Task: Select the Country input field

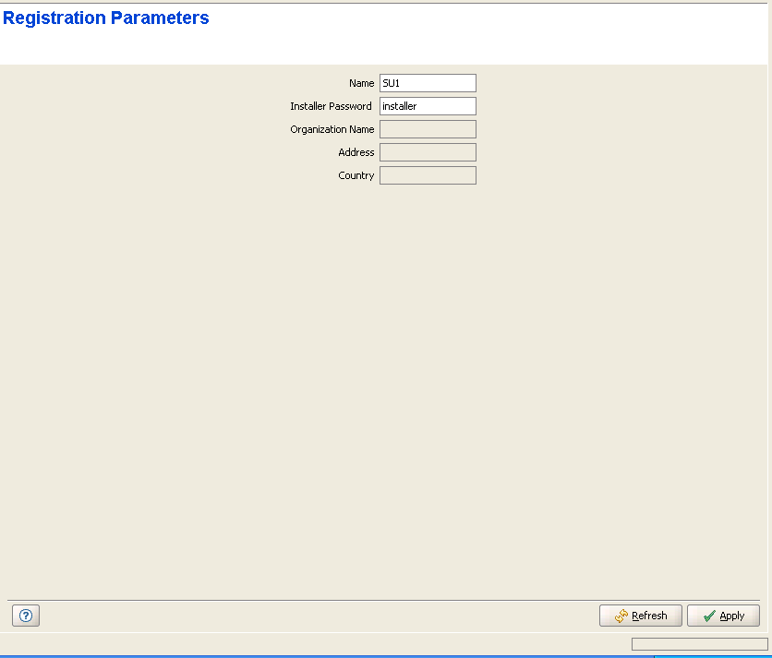Action: (x=428, y=175)
